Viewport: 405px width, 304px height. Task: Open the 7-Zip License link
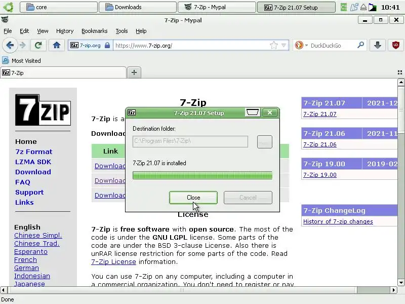click(113, 262)
